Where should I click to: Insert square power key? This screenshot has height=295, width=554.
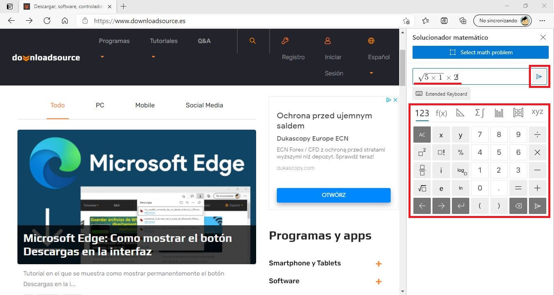tap(422, 153)
